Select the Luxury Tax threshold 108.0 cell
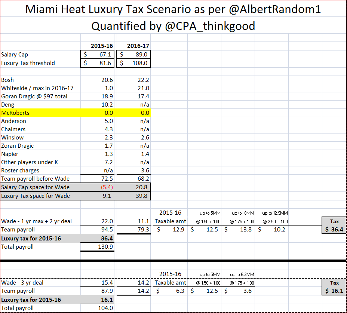The image size is (347, 313). click(134, 63)
